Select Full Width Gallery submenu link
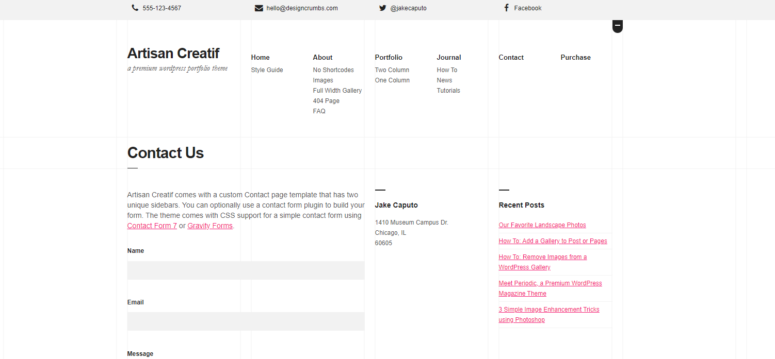 [x=337, y=91]
